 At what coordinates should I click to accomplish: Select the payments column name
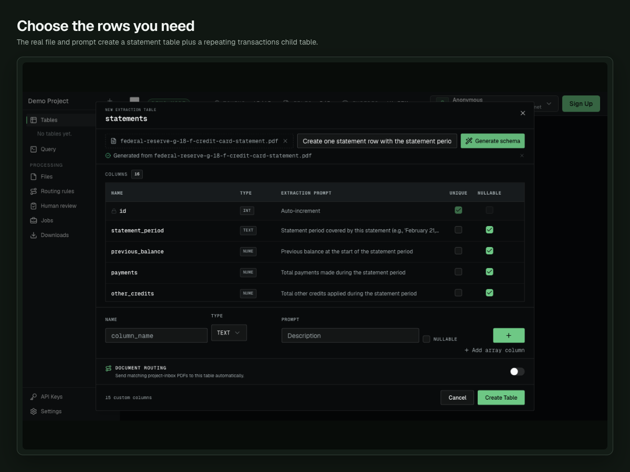124,273
